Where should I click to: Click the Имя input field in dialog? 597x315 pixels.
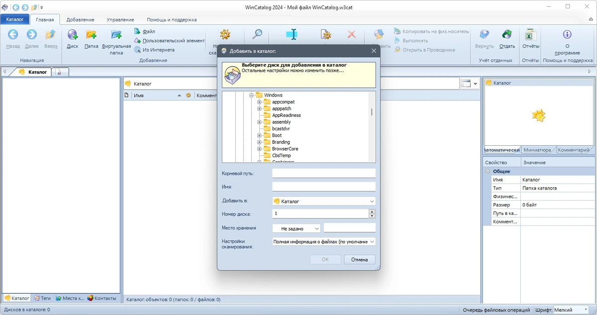point(324,187)
